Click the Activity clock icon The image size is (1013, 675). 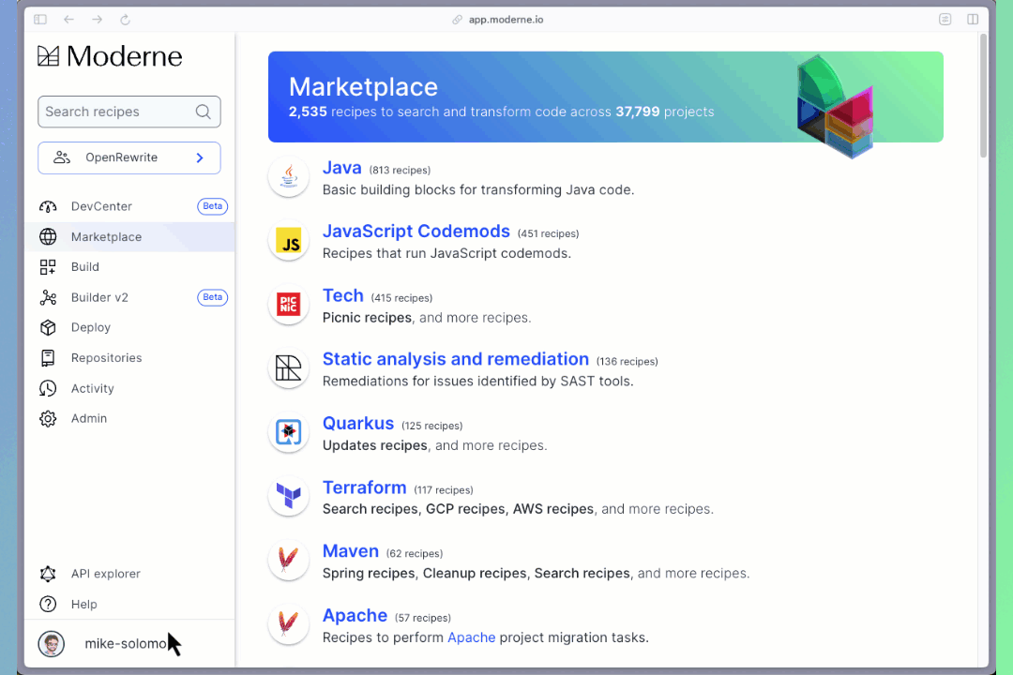(x=48, y=388)
